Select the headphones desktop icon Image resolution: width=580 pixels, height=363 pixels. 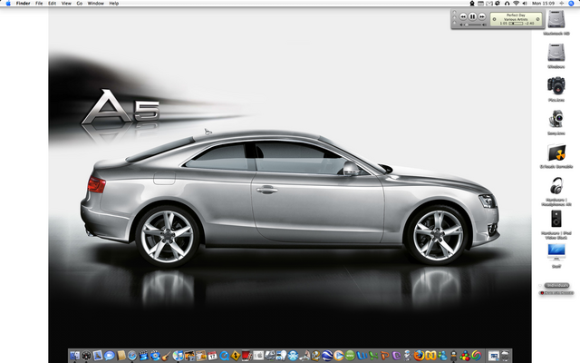pos(556,185)
